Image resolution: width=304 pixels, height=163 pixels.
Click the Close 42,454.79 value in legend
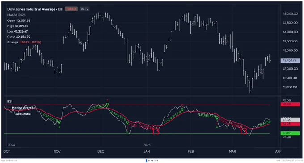click(x=19, y=37)
